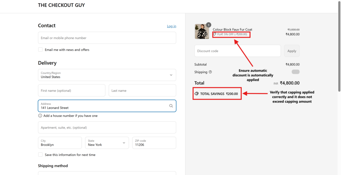The image size is (341, 175).
Task: Click the Last name input field
Action: [x=142, y=90]
